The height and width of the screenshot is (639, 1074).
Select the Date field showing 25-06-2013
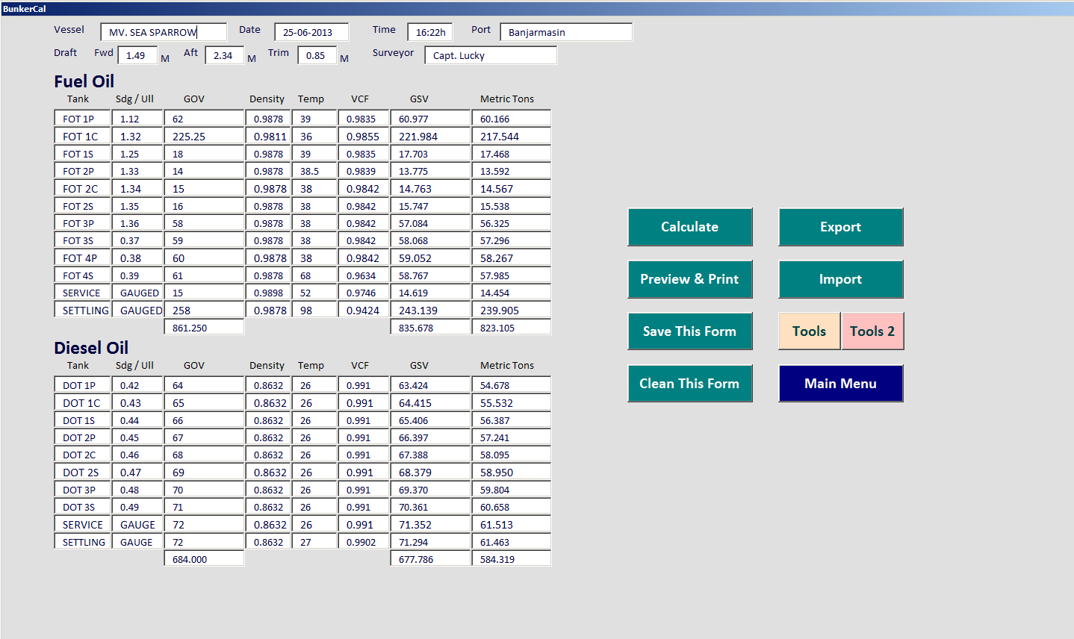coord(311,32)
